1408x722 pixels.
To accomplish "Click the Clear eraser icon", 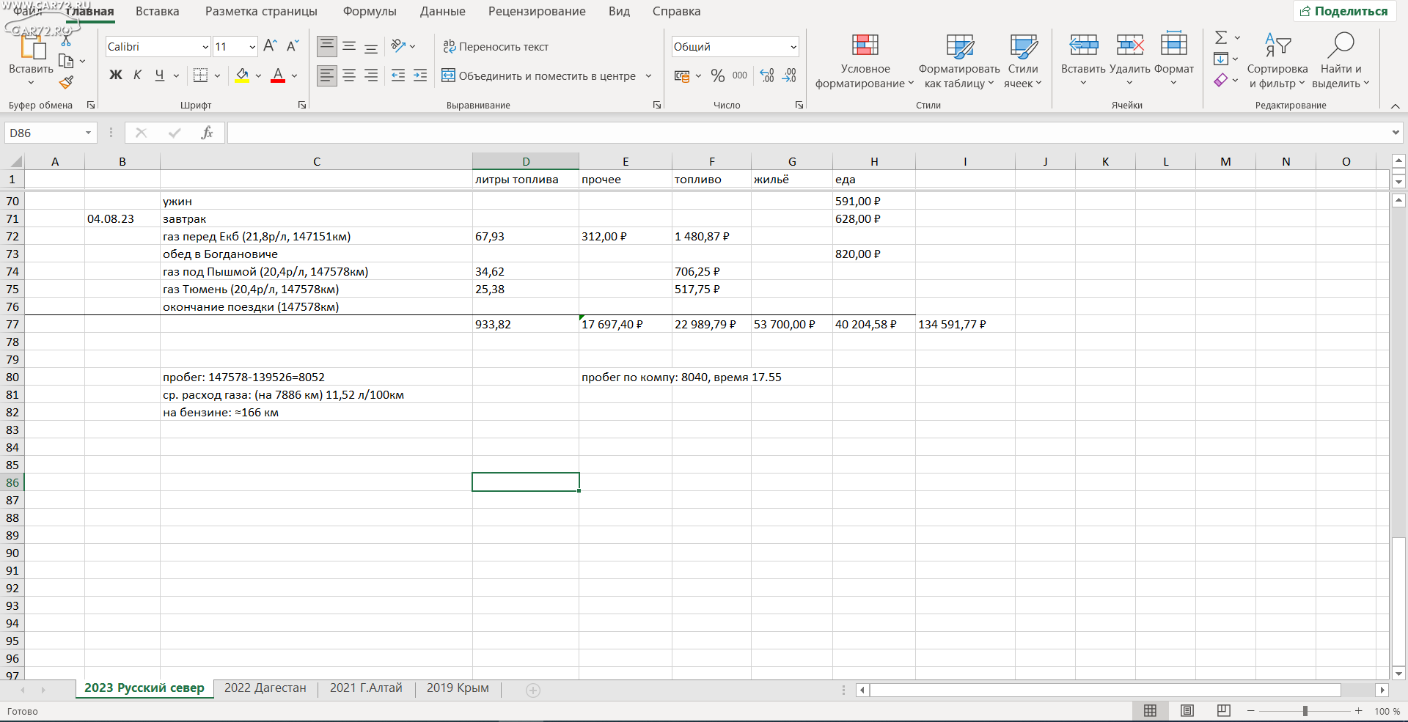I will click(1221, 80).
